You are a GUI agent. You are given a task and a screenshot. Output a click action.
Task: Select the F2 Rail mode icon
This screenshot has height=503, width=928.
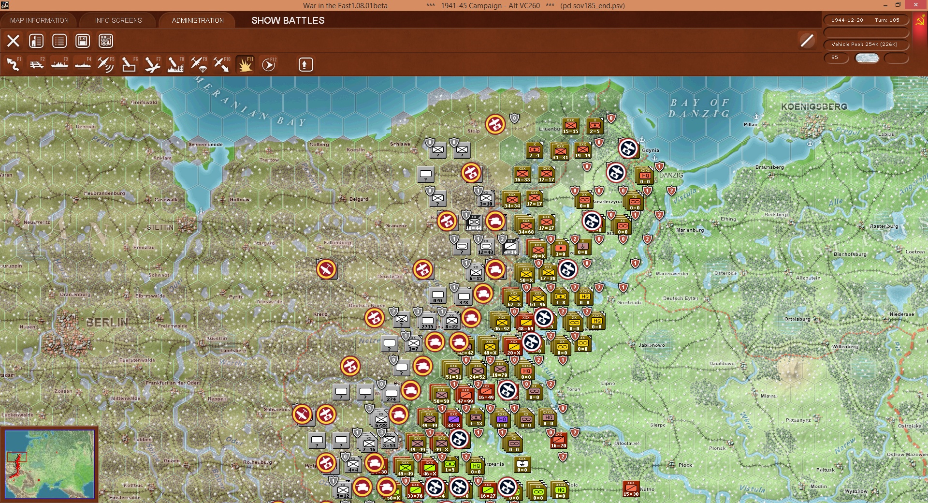pos(36,64)
